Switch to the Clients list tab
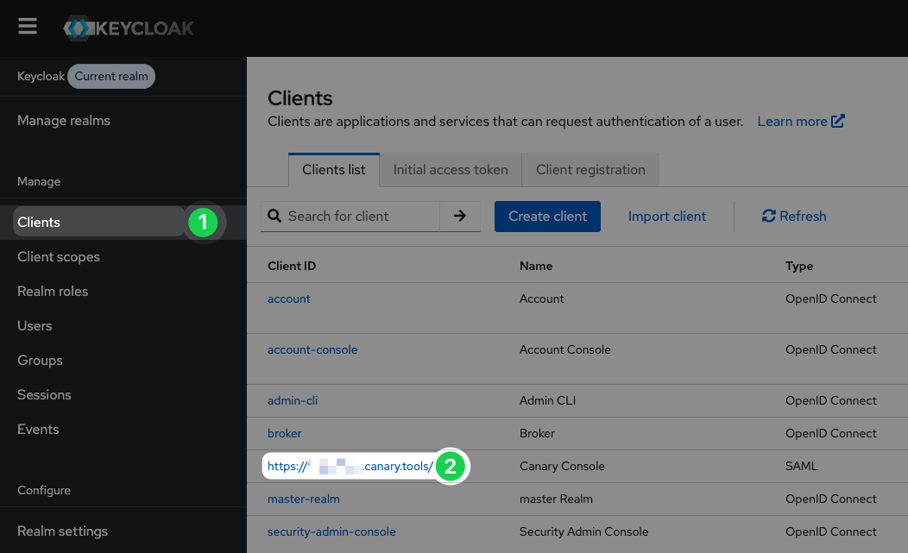Image resolution: width=908 pixels, height=553 pixels. (x=333, y=170)
